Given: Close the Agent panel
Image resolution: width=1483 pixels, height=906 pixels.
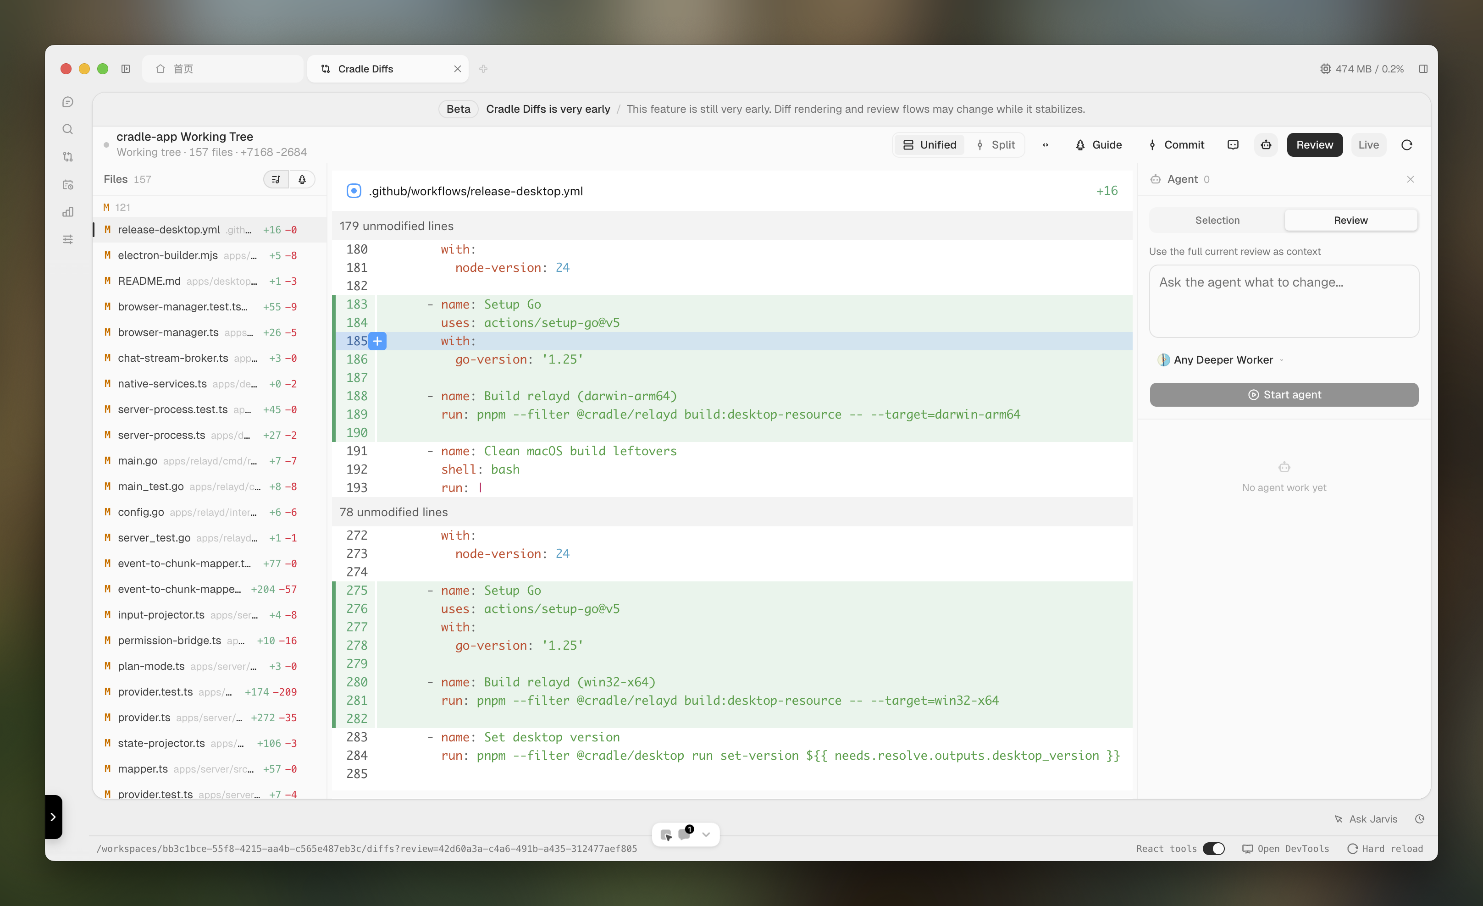Looking at the screenshot, I should click(x=1410, y=179).
